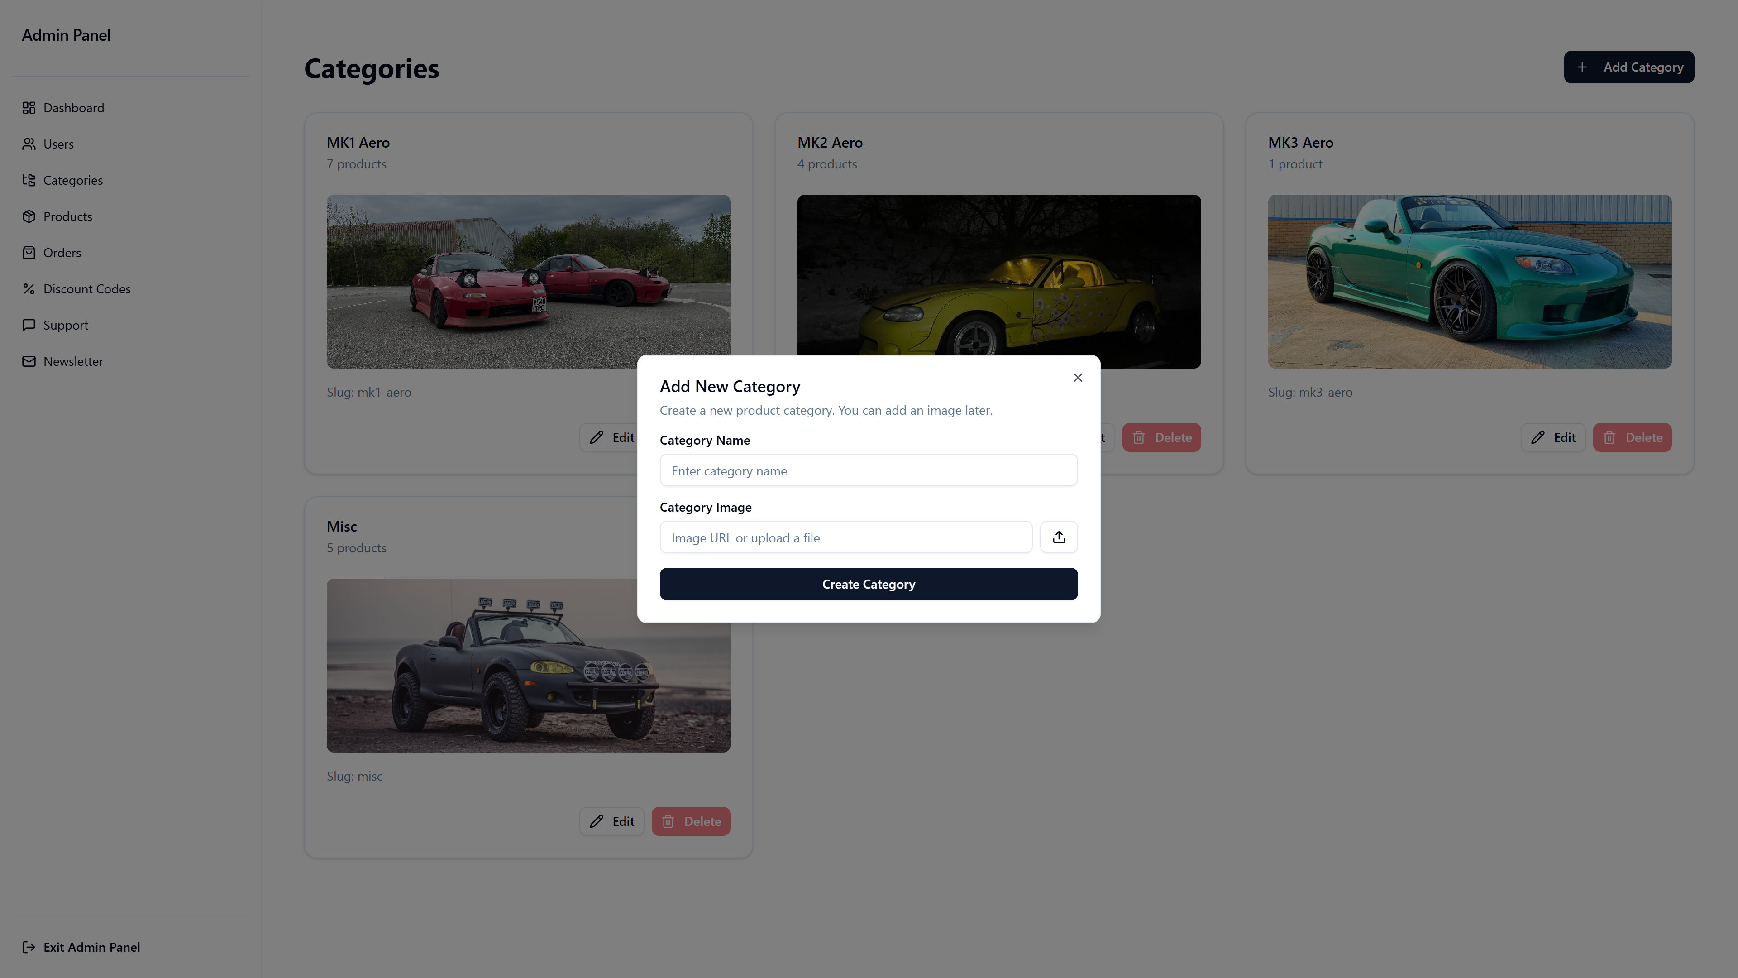Click the pencil icon on Misc Edit
The image size is (1738, 978).
[597, 821]
